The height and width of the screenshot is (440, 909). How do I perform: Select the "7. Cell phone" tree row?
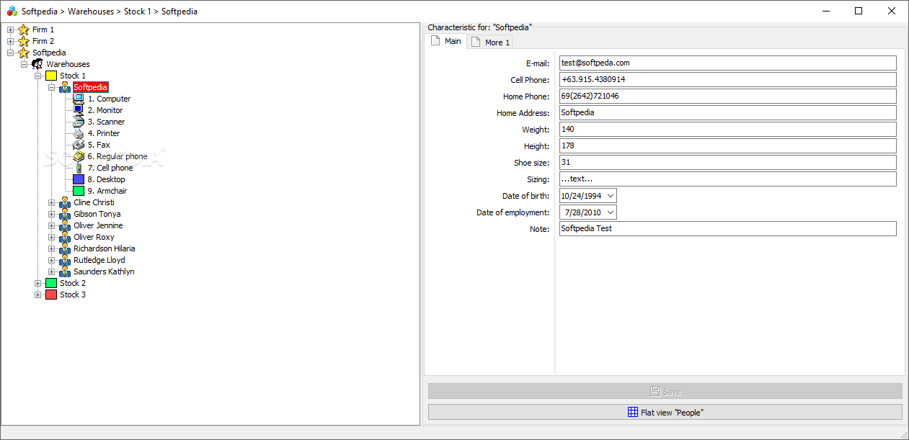[110, 168]
